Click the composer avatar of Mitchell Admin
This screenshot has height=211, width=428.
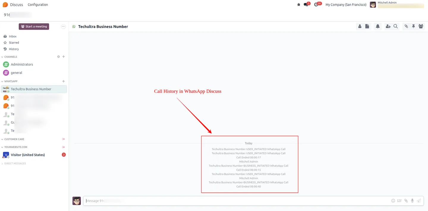[x=77, y=201]
